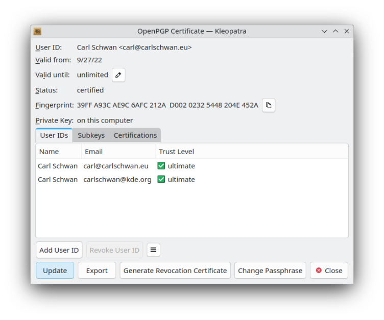
Task: Click the pencil icon to edit validity
Action: point(118,75)
